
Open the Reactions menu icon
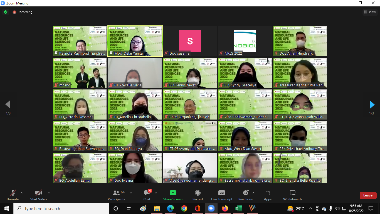245,193
